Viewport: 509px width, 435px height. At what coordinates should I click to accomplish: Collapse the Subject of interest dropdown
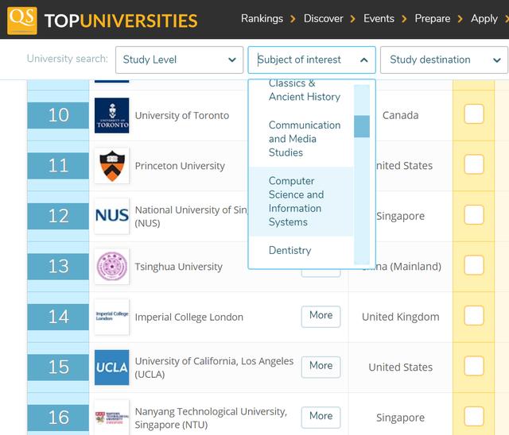pyautogui.click(x=311, y=60)
